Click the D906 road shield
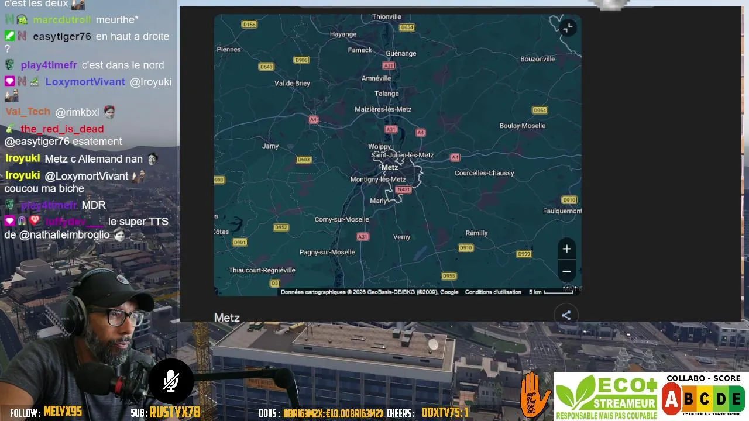 (x=301, y=60)
